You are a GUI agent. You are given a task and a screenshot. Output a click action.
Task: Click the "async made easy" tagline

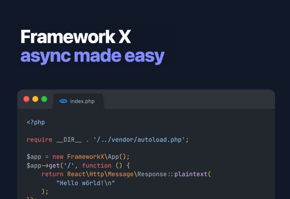tap(92, 56)
